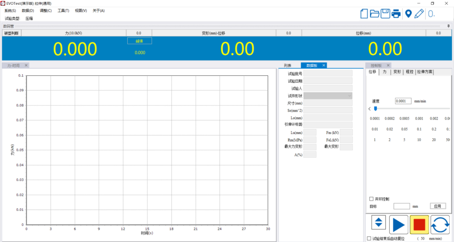Click the up/down crosshead arrows button
The image size is (454, 242).
pos(379,222)
